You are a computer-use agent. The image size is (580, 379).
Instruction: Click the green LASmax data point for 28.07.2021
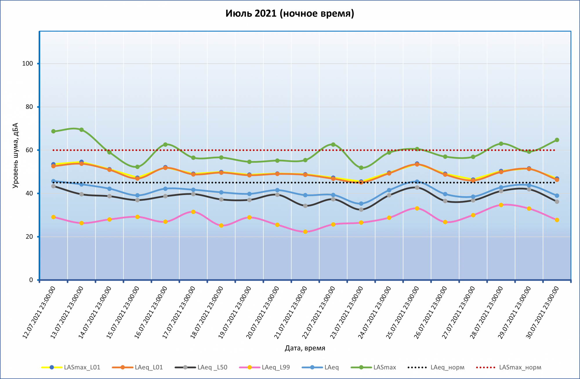(x=501, y=144)
